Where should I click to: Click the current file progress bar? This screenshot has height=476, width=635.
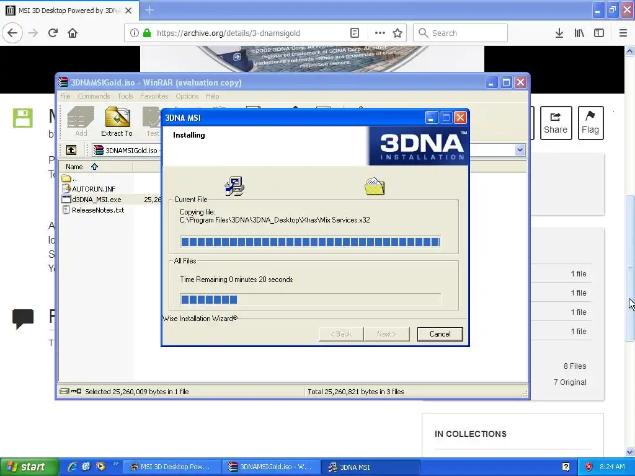point(310,242)
